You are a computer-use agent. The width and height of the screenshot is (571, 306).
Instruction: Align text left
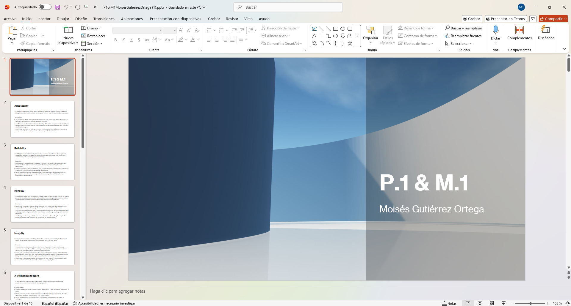pos(209,40)
